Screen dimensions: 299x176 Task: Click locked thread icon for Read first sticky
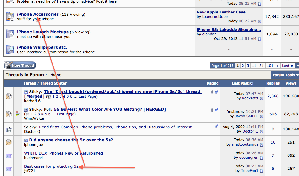pyautogui.click(x=9, y=129)
